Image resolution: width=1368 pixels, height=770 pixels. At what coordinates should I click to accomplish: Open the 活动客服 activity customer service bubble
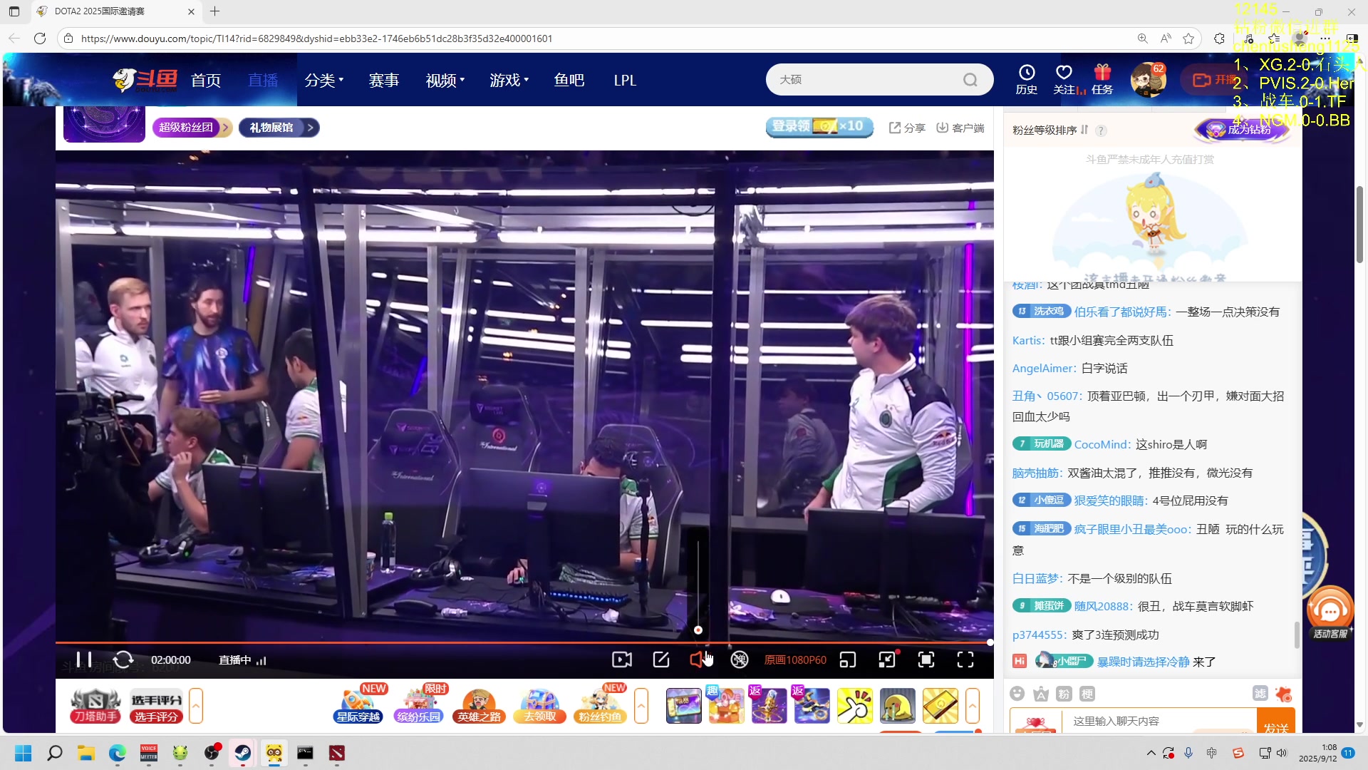coord(1330,613)
